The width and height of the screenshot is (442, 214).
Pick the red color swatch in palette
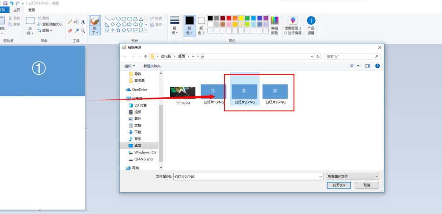[x=229, y=18]
